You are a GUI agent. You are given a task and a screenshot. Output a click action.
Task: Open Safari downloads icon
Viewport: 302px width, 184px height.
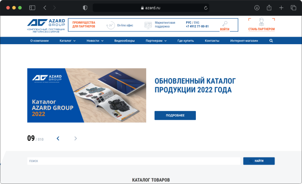257,8
